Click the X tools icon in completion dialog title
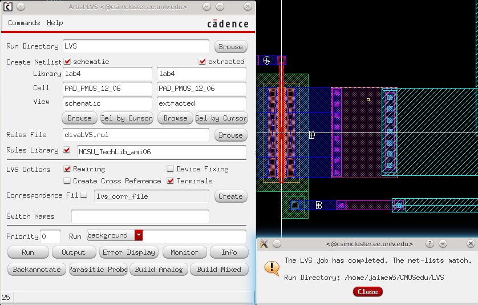 (264, 244)
